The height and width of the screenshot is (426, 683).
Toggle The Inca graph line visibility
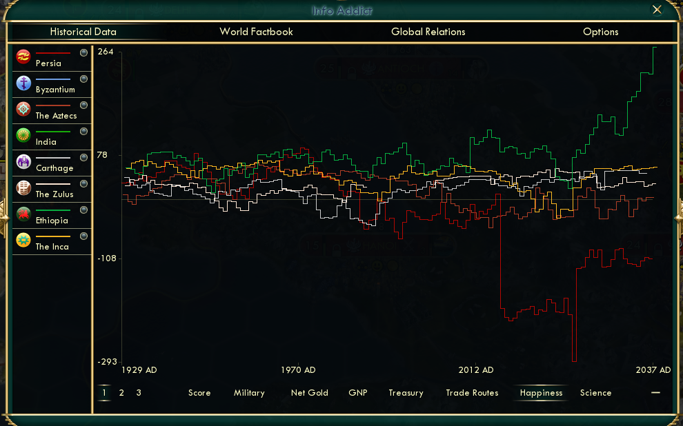point(83,236)
